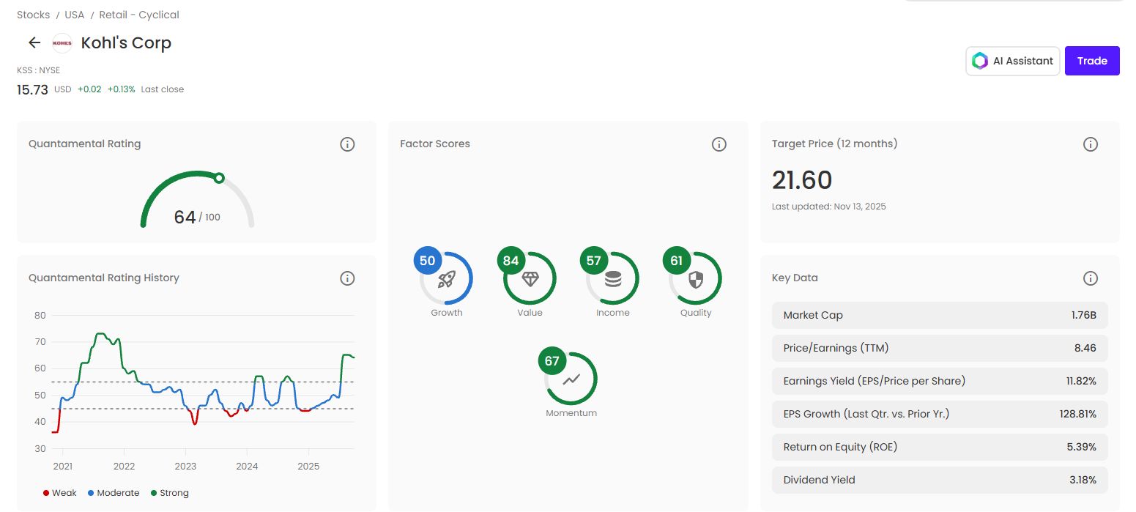Show info for Target Price
The width and height of the screenshot is (1136, 512).
point(1091,144)
